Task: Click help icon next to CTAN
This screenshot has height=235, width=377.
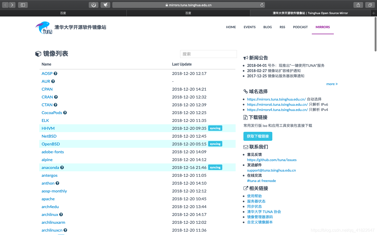Action: click(56, 105)
